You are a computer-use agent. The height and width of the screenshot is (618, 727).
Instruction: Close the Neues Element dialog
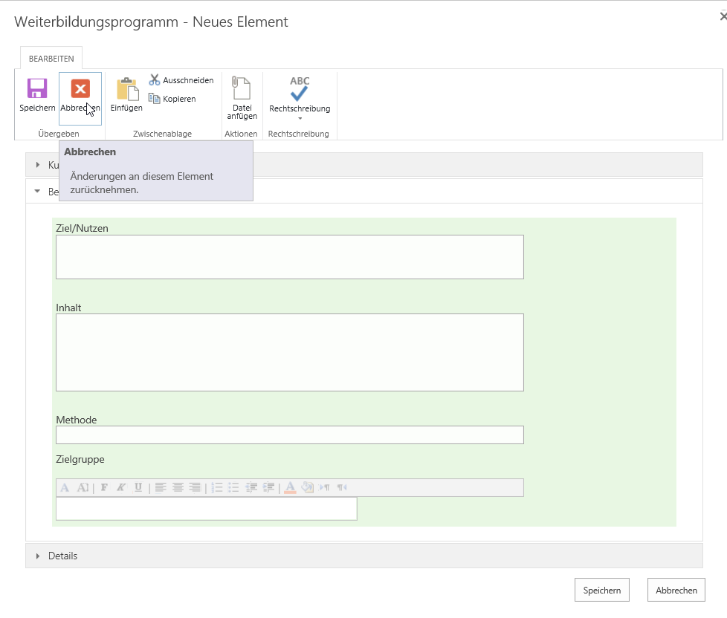click(x=723, y=16)
